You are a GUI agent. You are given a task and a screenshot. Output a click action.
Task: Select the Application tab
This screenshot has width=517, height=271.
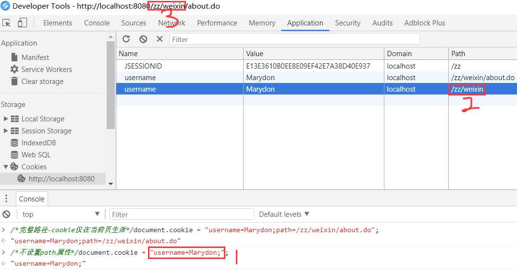[x=305, y=23]
